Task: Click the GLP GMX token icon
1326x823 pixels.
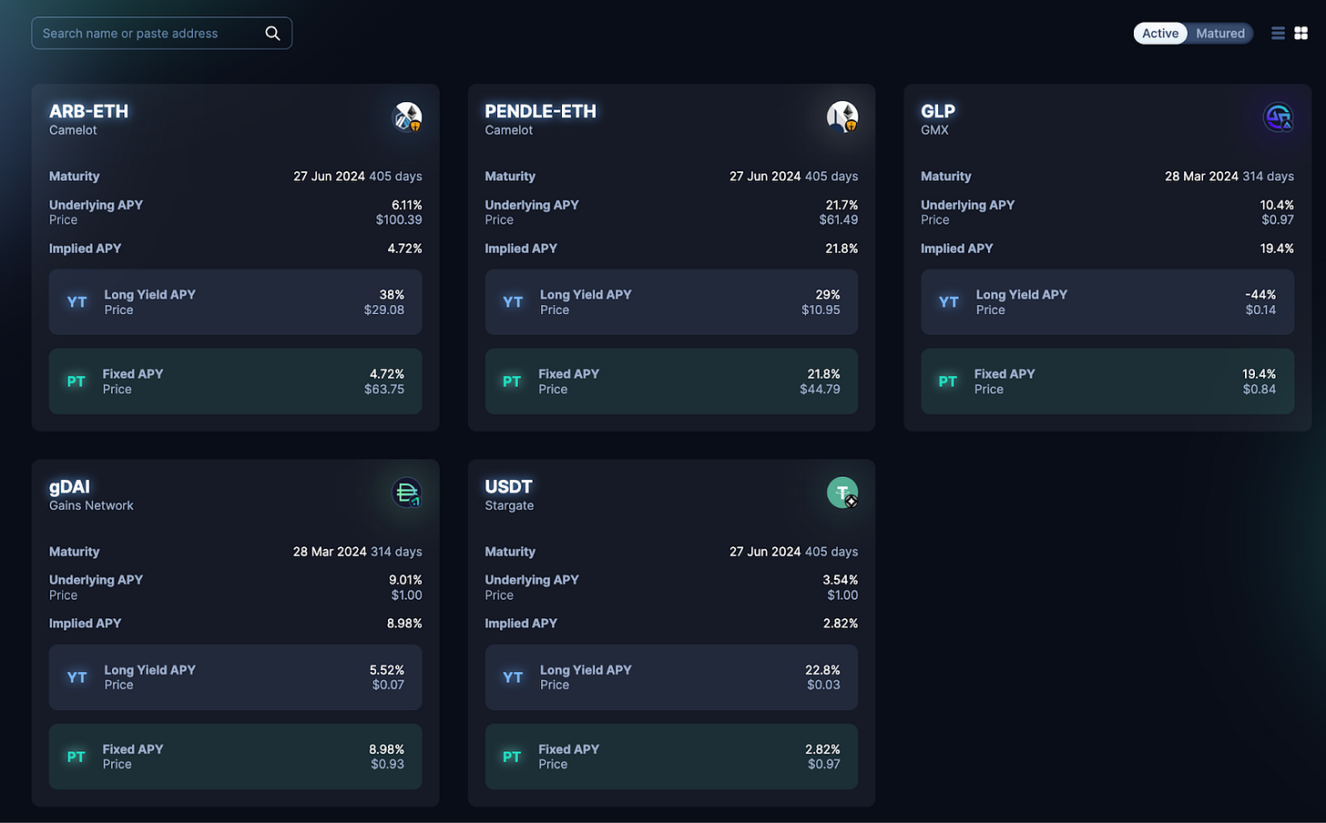Action: click(x=1279, y=117)
